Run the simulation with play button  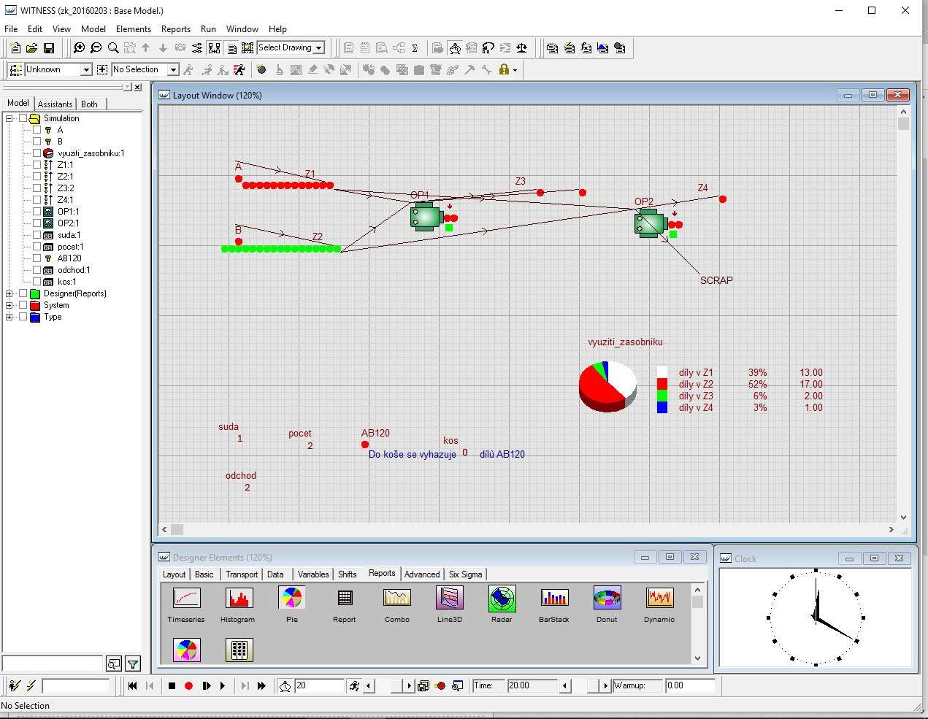(223, 685)
